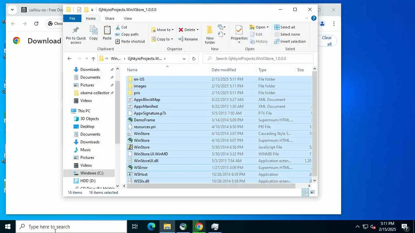Image resolution: width=415 pixels, height=233 pixels.
Task: Create a New folder from ribbon
Action: [x=210, y=35]
